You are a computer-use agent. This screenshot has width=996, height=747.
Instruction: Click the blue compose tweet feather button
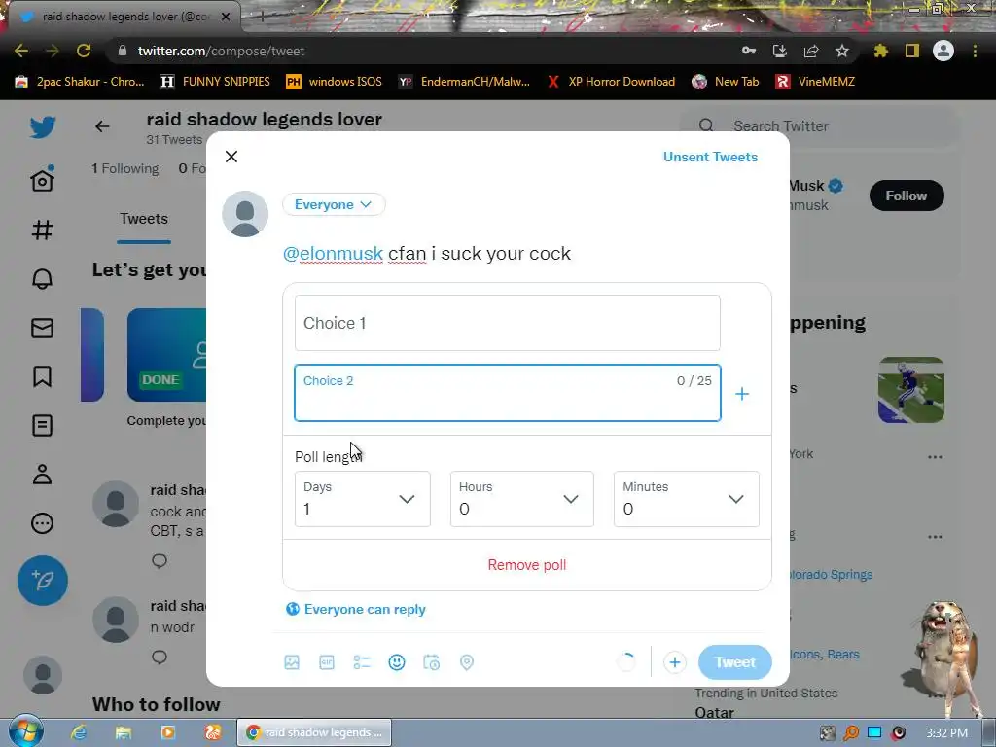click(x=43, y=581)
